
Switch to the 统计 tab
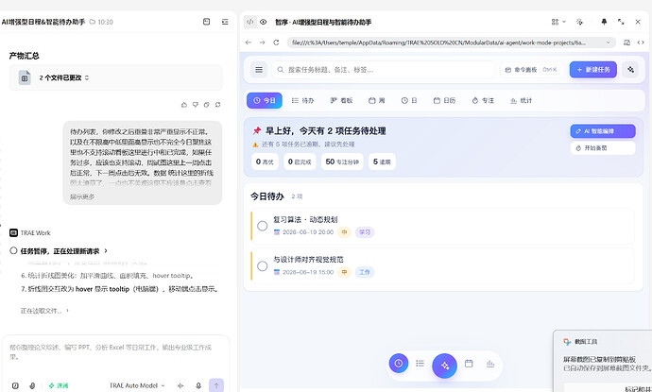coord(521,101)
